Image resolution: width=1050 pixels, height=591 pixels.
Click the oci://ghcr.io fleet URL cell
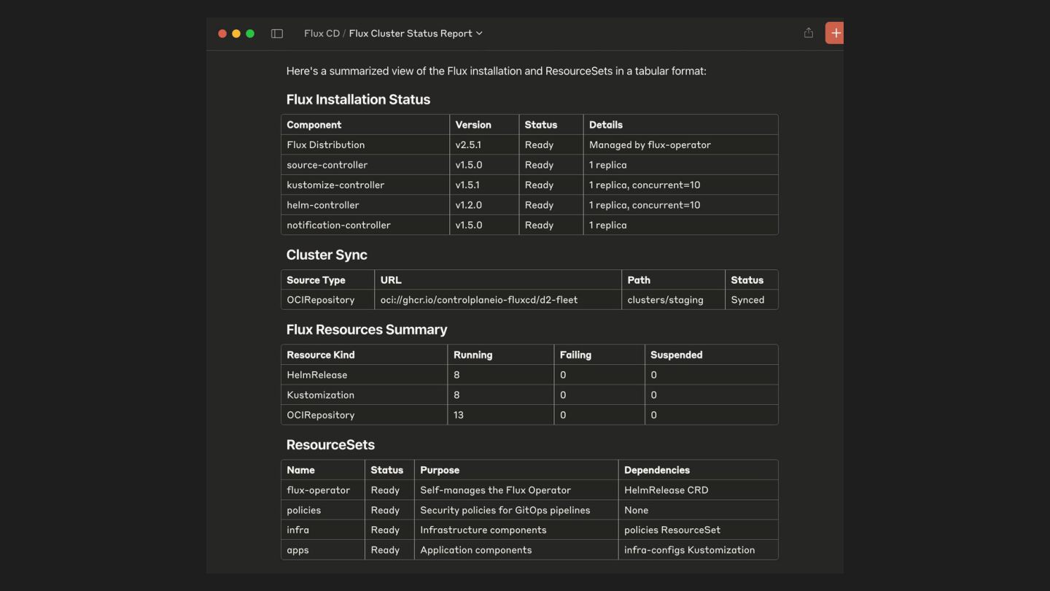click(479, 300)
